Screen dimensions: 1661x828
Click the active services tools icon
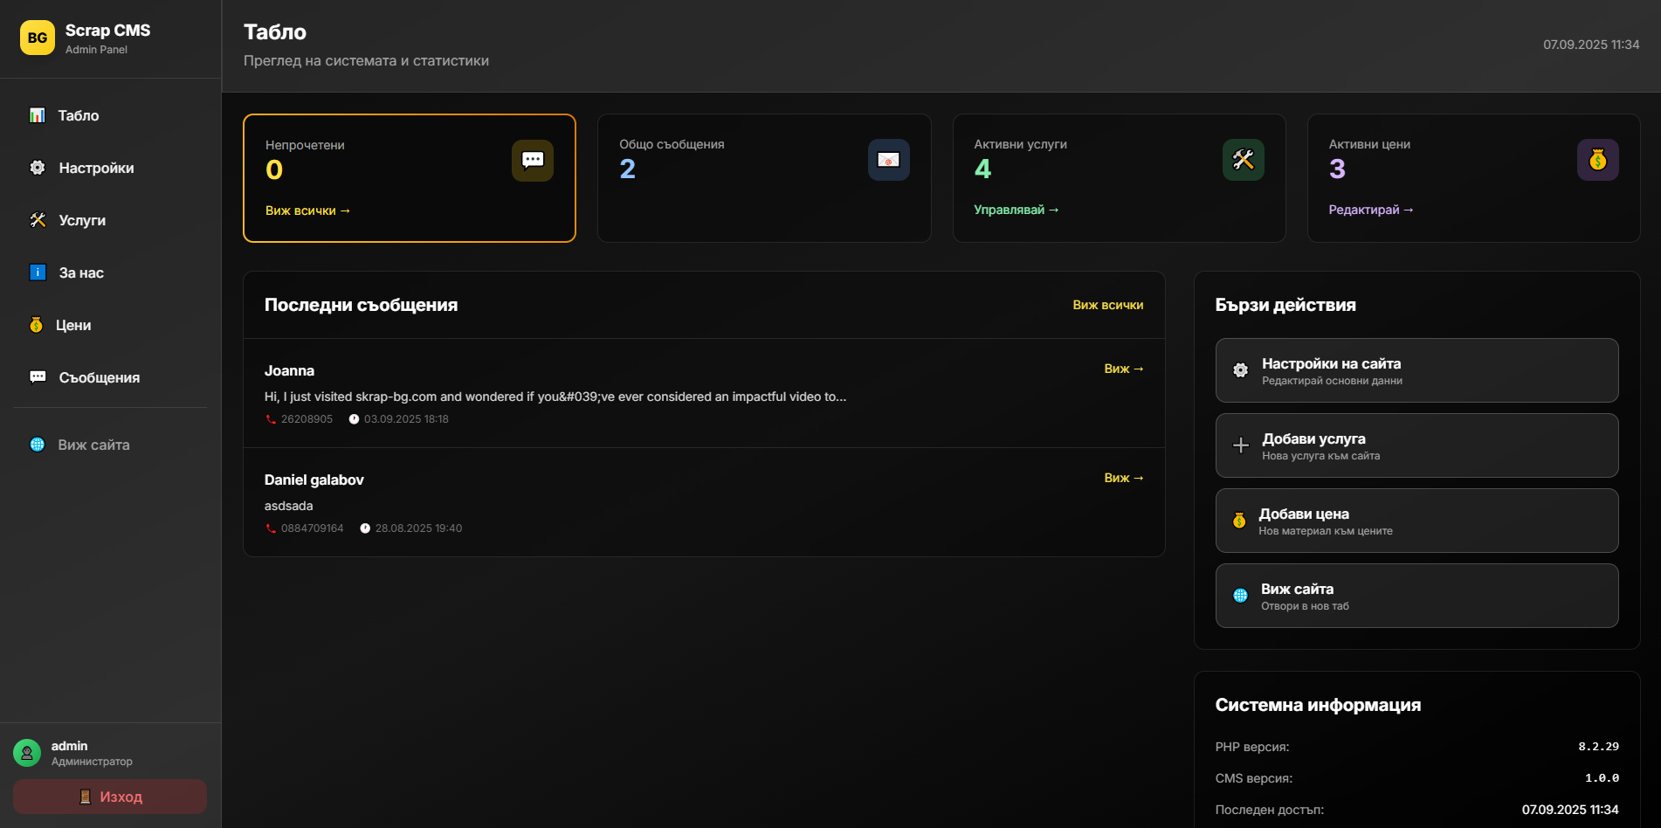(1243, 160)
